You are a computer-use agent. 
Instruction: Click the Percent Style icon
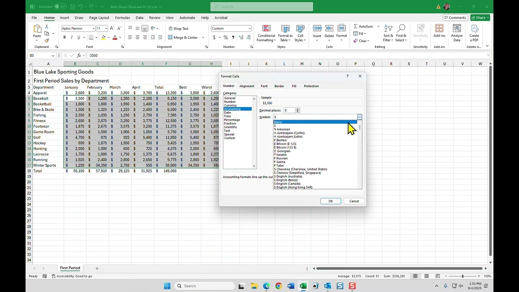coord(226,37)
